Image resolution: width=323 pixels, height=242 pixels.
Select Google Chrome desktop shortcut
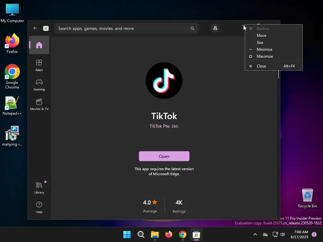[x=12, y=77]
